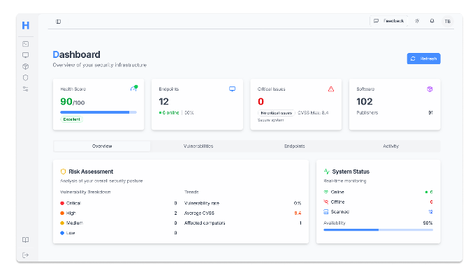The width and height of the screenshot is (475, 272).
Task: Open the dashboard icon in the sidebar
Action: pyautogui.click(x=25, y=44)
